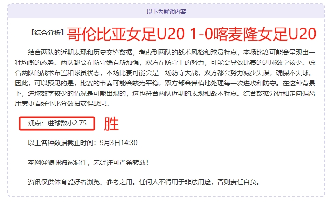The image size is (331, 202).
Task: Click the copyright line '本网@狼魄独家稿件，未经许可严禁转载！'
Action: coord(89,162)
